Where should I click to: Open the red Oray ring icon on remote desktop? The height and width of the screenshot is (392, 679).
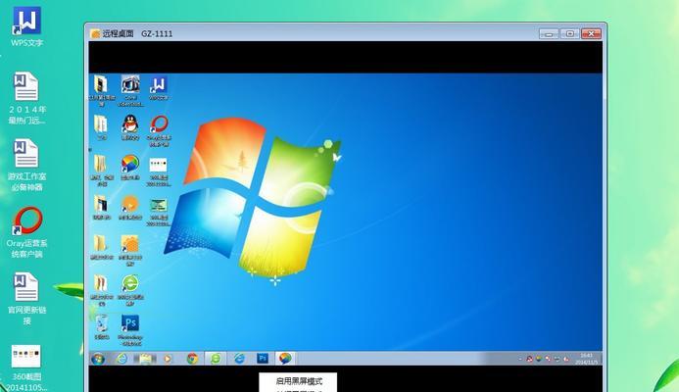click(159, 130)
